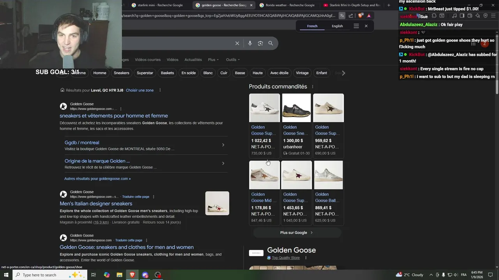This screenshot has width=499, height=280.
Task: Show more filter chips with right arrow
Action: point(343,73)
